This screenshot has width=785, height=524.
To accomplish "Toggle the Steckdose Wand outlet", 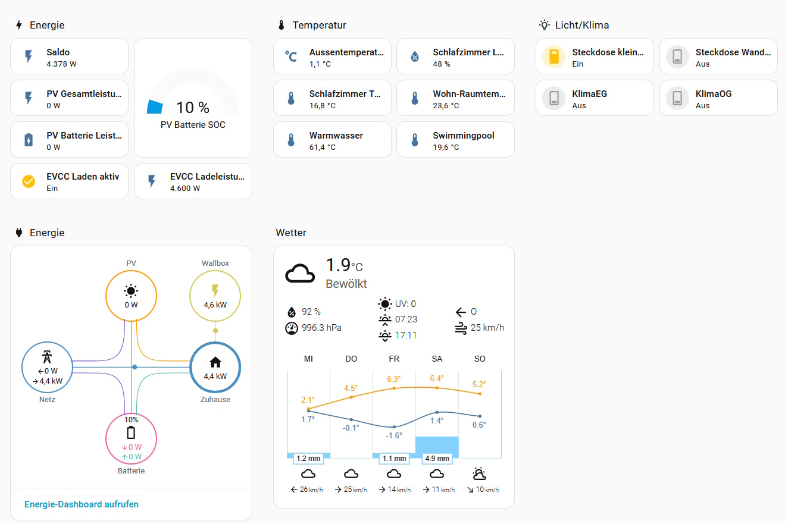I will click(677, 57).
